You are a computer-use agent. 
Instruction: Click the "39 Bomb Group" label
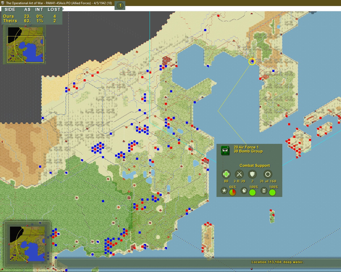pyautogui.click(x=248, y=151)
